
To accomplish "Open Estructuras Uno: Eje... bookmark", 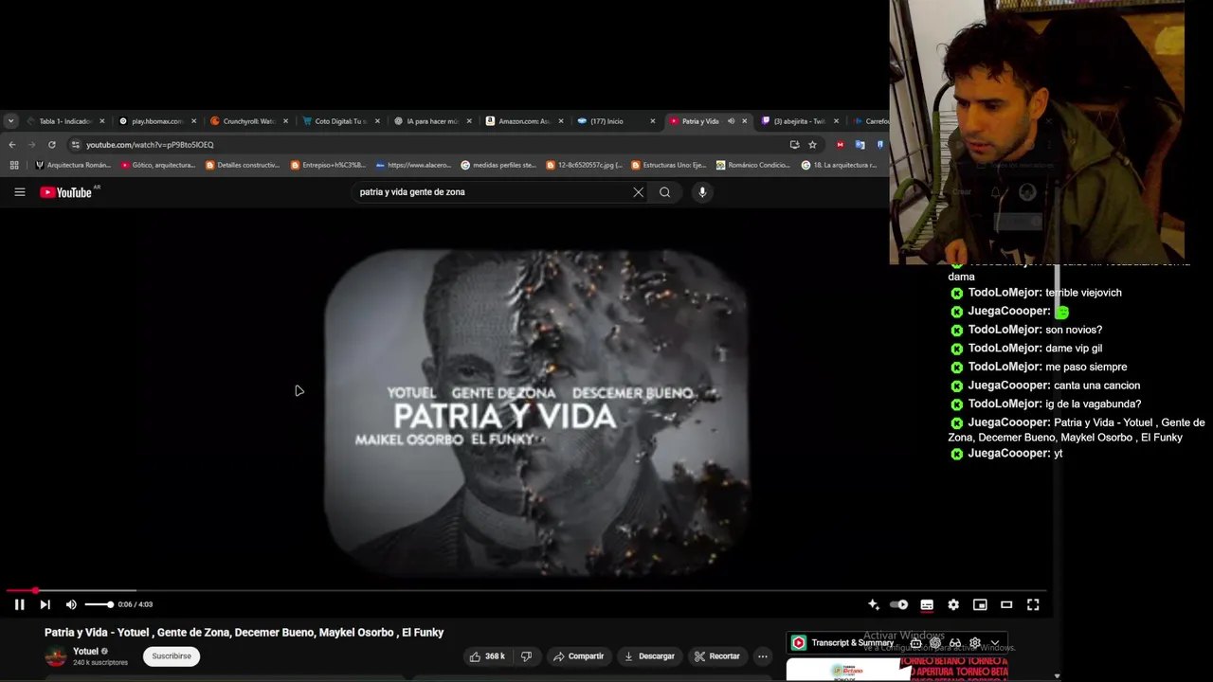I will (669, 165).
